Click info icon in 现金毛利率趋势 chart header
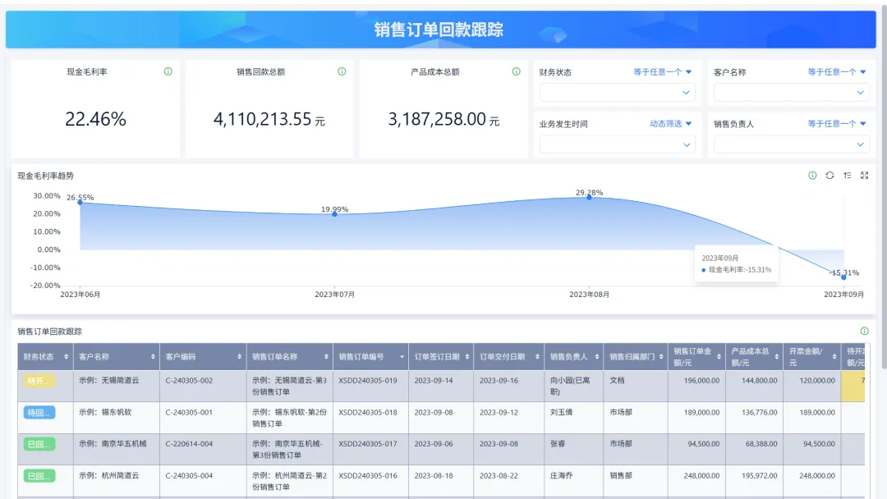Image resolution: width=887 pixels, height=499 pixels. tap(812, 176)
